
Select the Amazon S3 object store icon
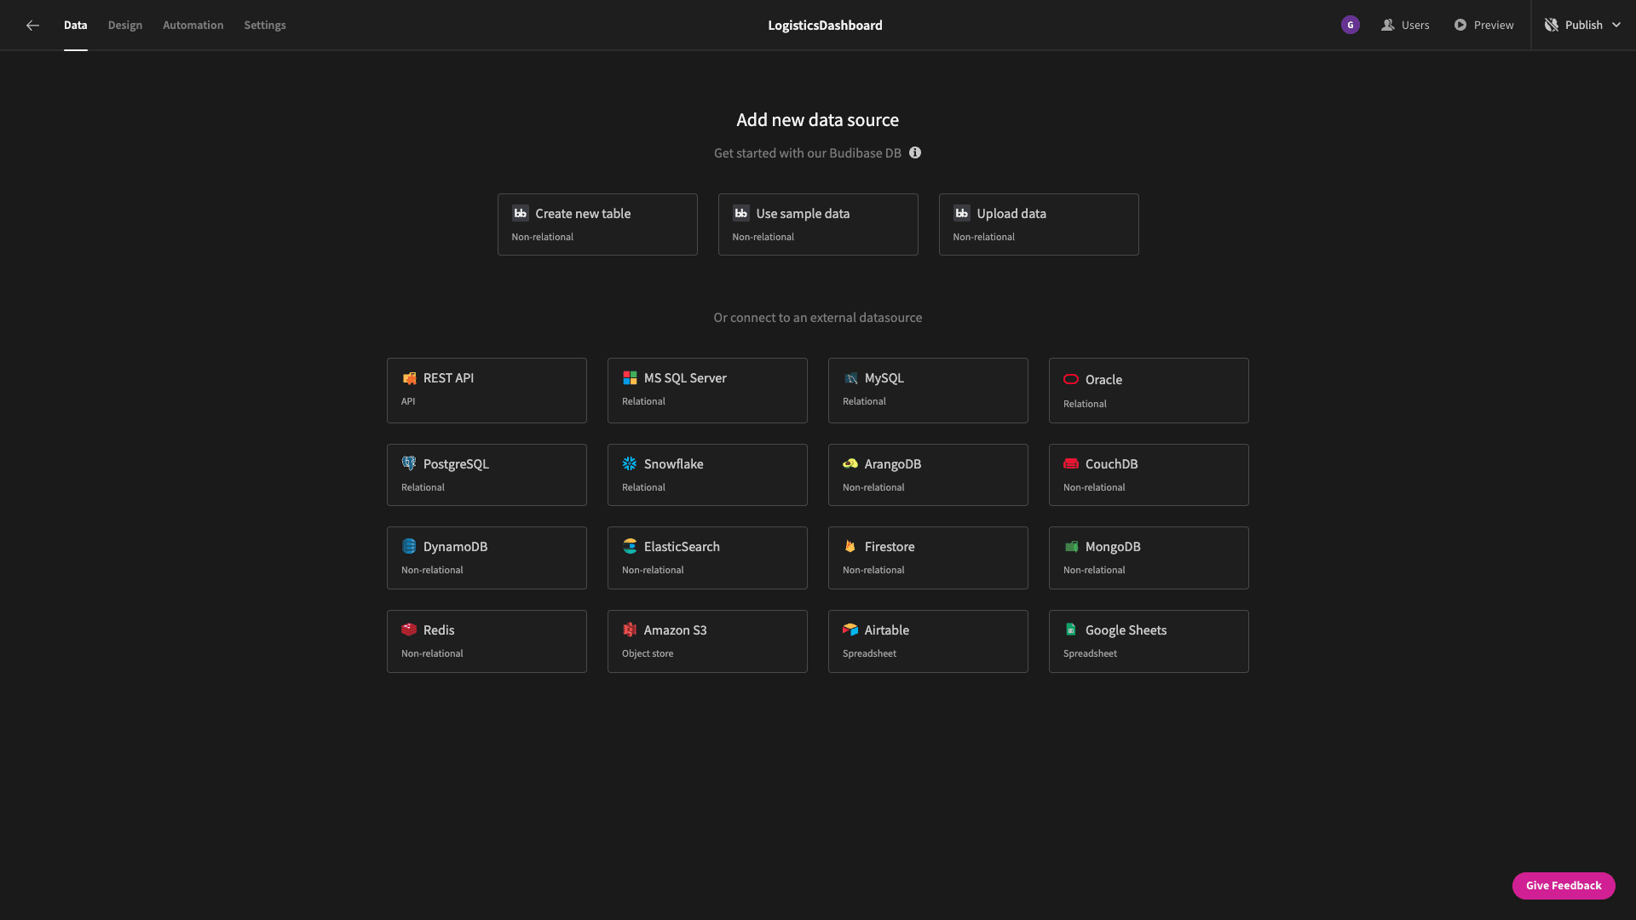[x=629, y=629]
